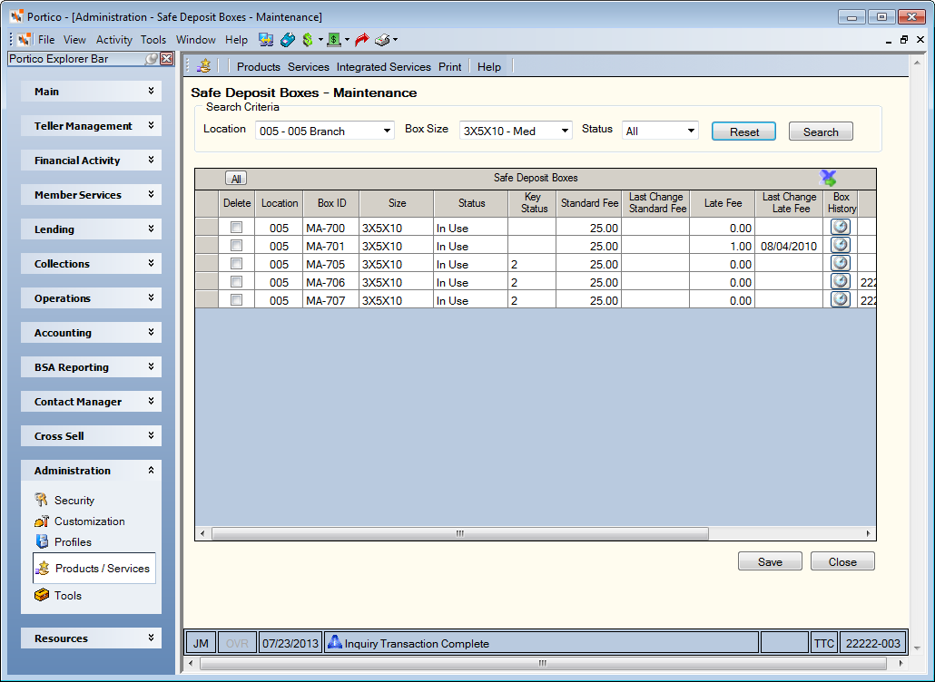Image resolution: width=935 pixels, height=682 pixels.
Task: Open the Activity menu
Action: pyautogui.click(x=113, y=40)
